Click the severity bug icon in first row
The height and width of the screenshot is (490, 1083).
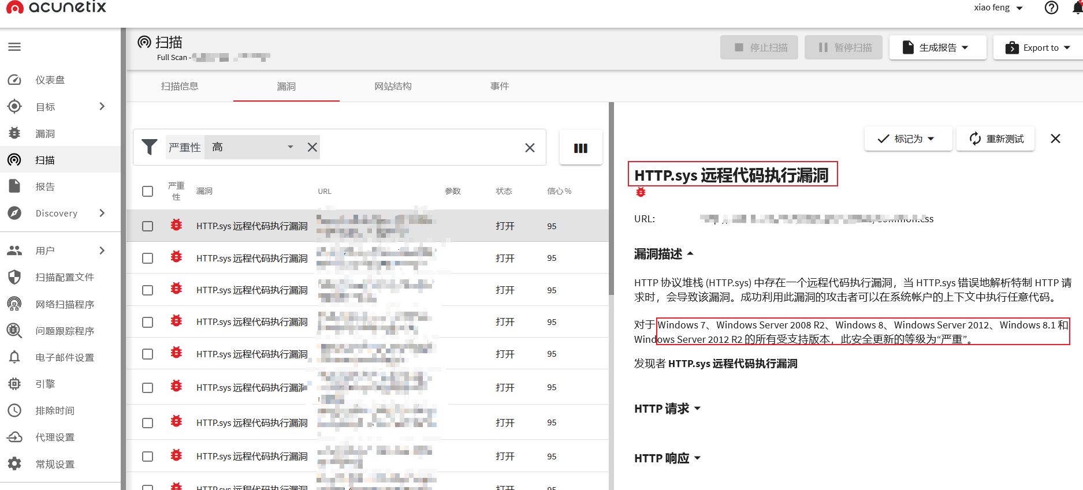click(177, 225)
